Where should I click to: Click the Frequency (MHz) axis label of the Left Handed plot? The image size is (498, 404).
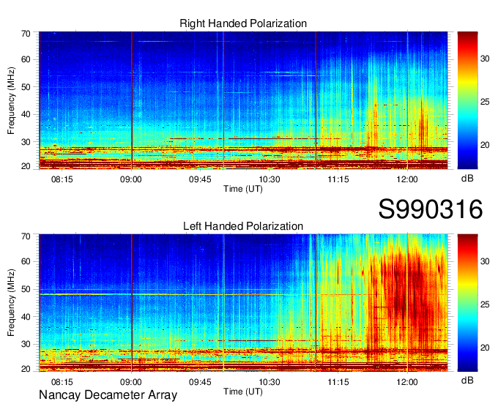tap(11, 303)
